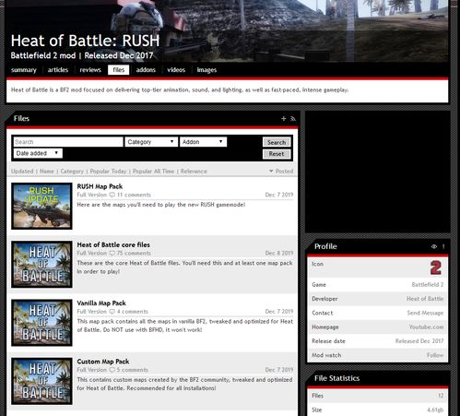Open the Heat of Battle developer link
Screen dimensions: 460x416
pos(425,299)
